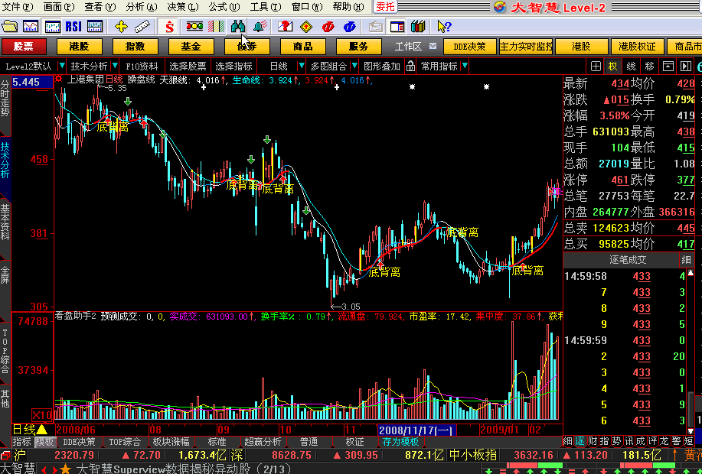Open the 帮助(H) menu

pos(348,7)
